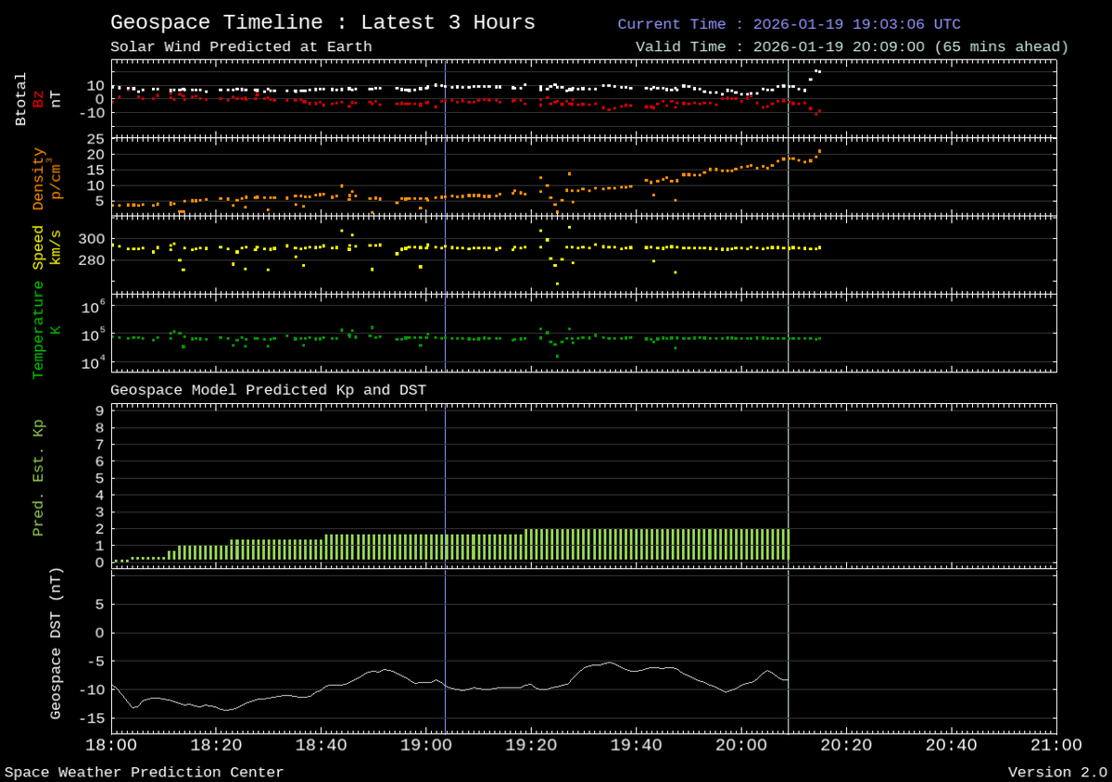
Task: Click the 'Version 2.0' footer text
Action: coord(1057,772)
